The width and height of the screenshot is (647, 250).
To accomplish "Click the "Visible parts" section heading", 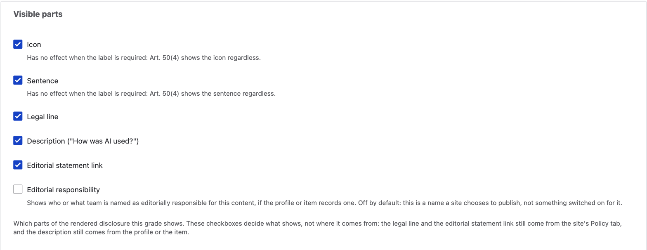I will [x=38, y=14].
